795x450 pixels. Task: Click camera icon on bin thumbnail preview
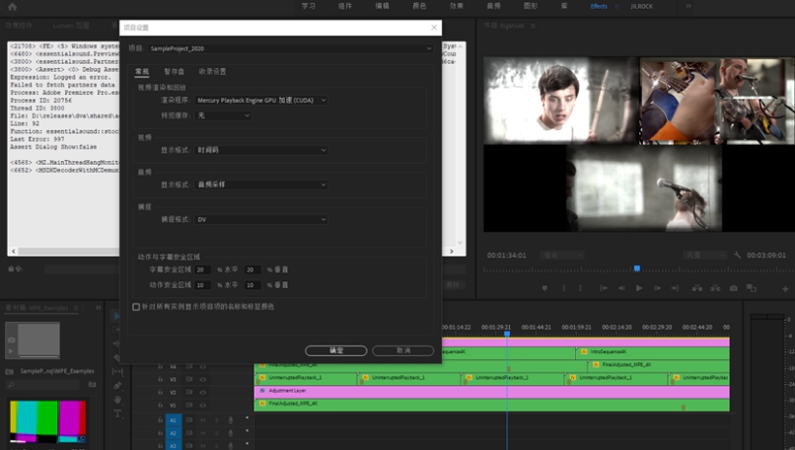coord(11,339)
